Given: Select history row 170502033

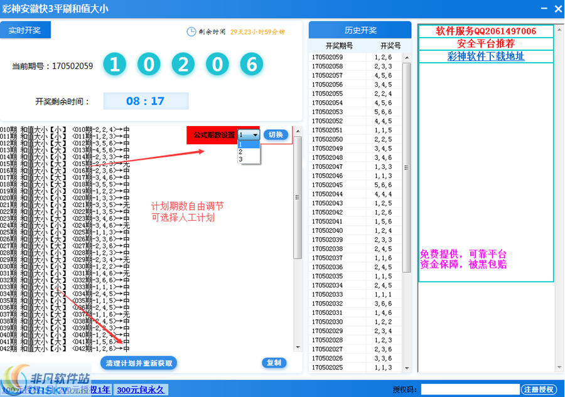Looking at the screenshot, I should click(356, 294).
